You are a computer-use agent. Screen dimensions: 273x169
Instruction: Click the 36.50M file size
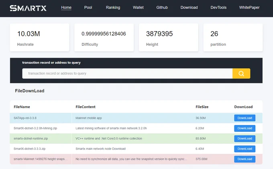point(201,118)
